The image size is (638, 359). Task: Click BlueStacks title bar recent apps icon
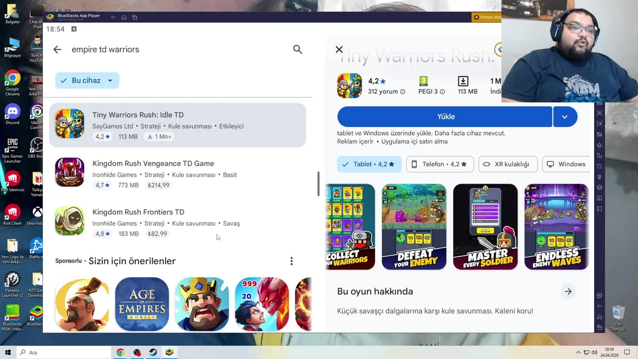135,17
